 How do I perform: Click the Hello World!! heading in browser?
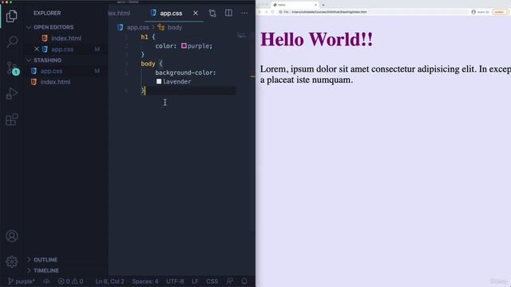coord(316,39)
